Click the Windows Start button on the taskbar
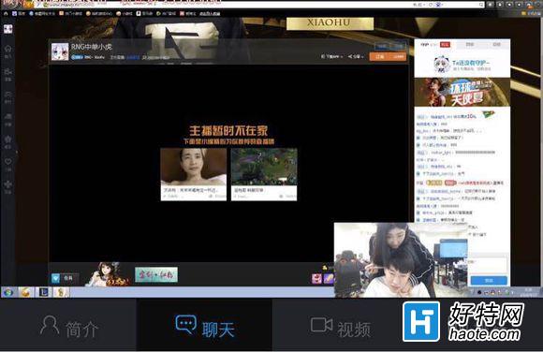This screenshot has height=352, width=543. (x=8, y=292)
